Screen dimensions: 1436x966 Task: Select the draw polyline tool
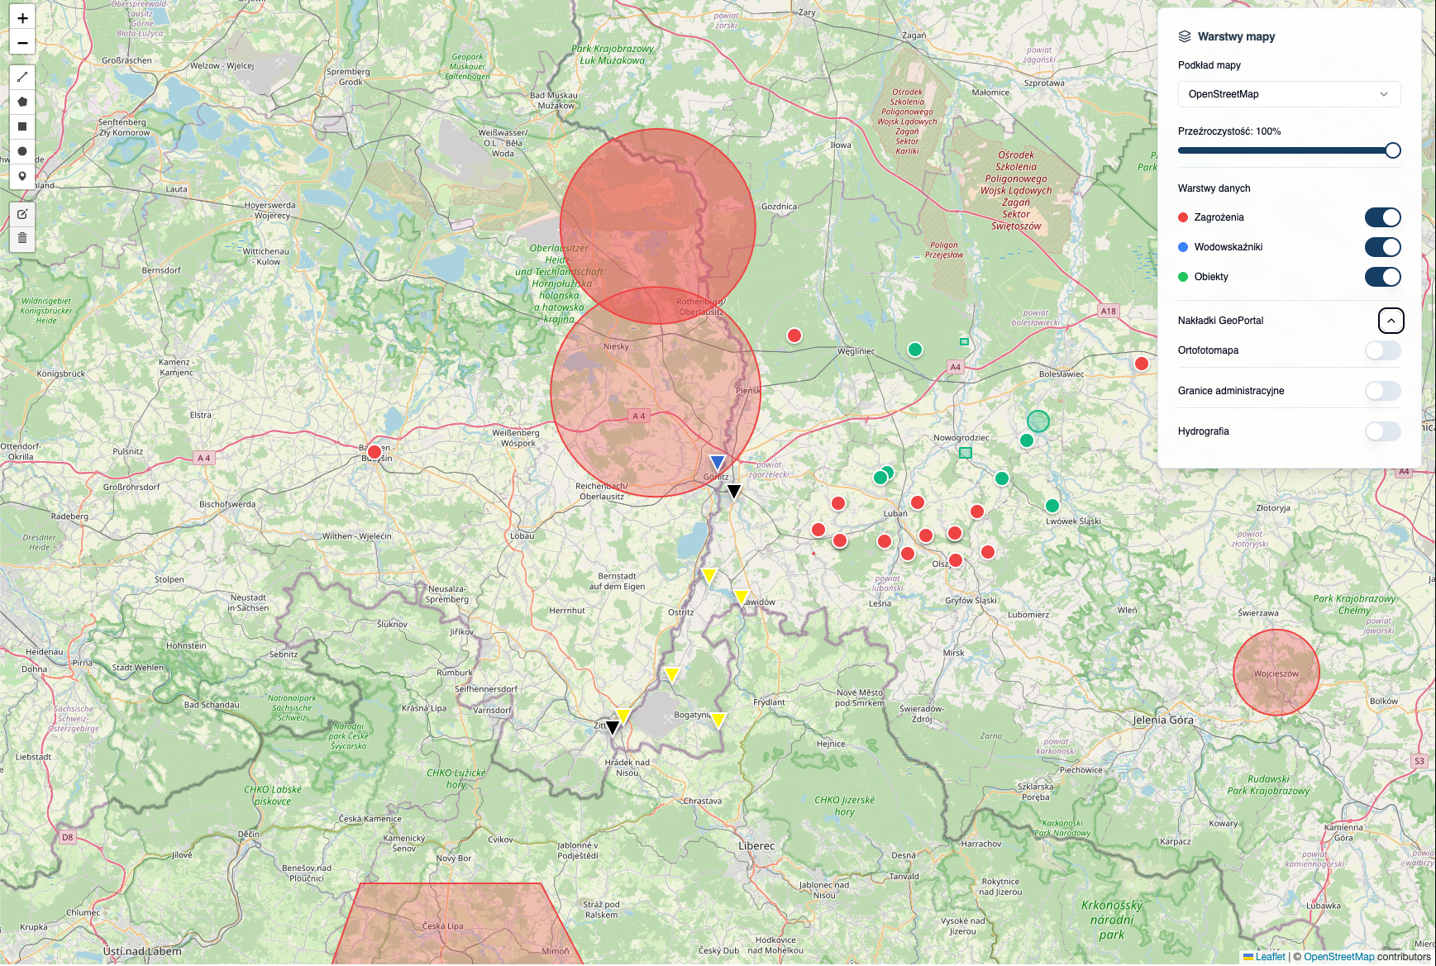tap(22, 77)
